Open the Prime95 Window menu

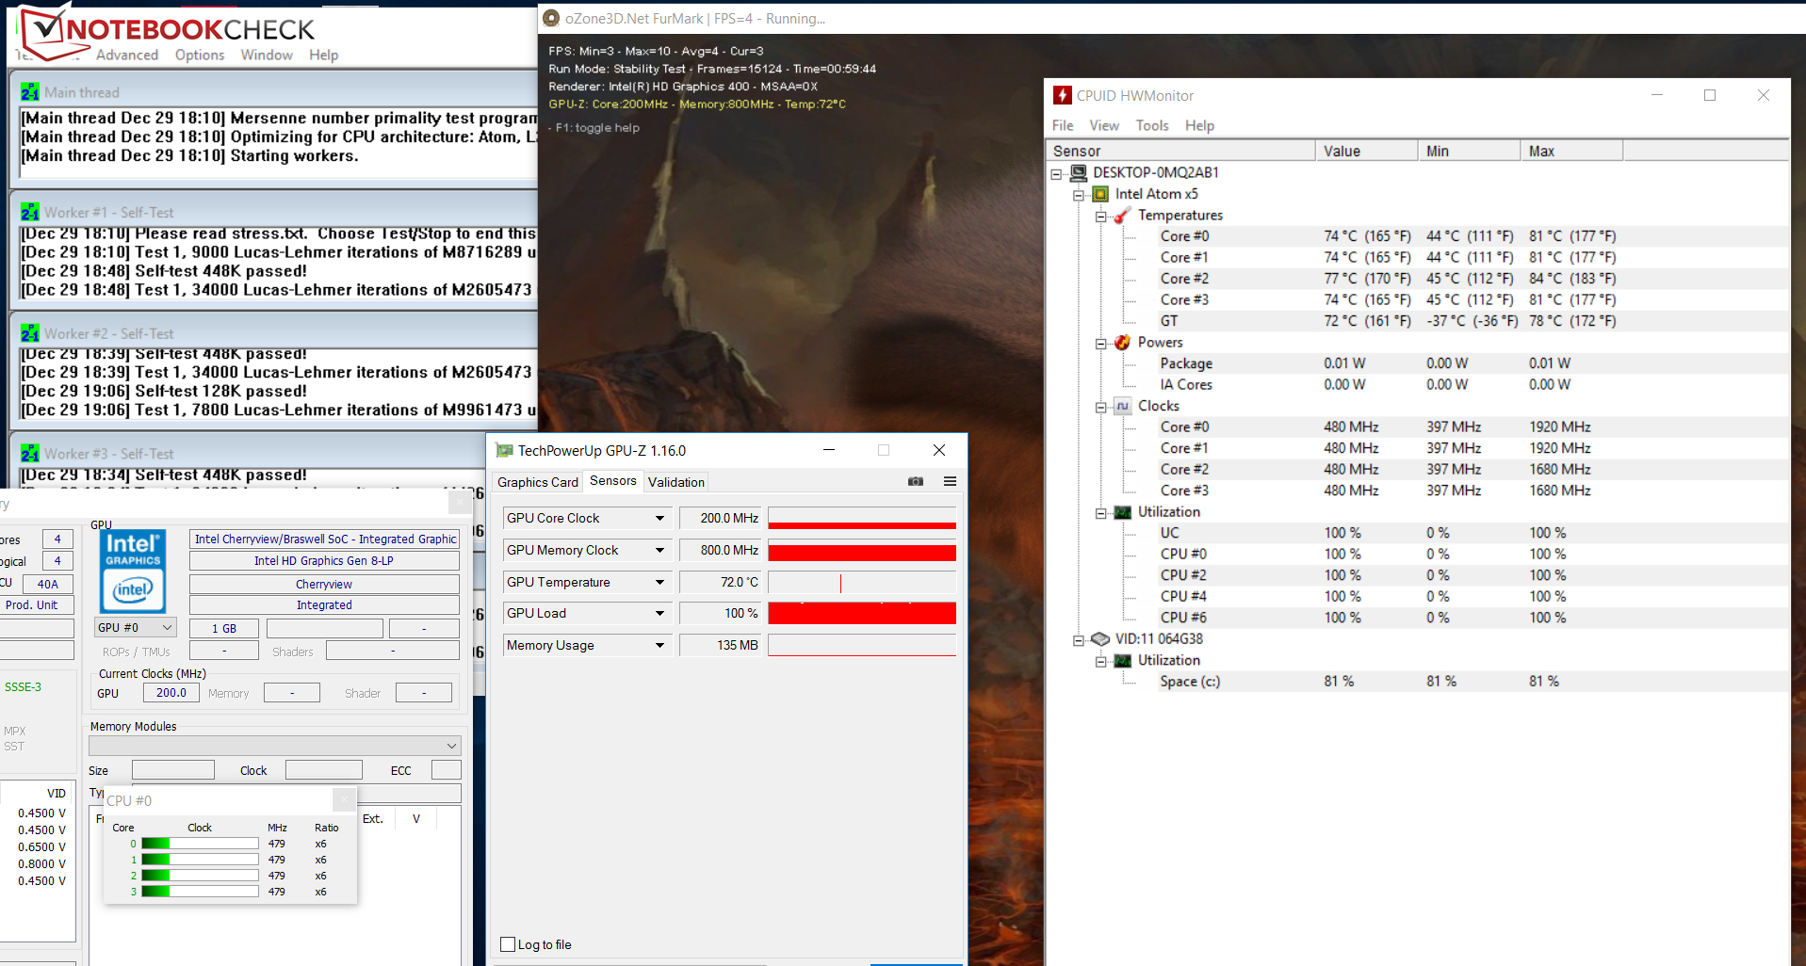coord(267,55)
